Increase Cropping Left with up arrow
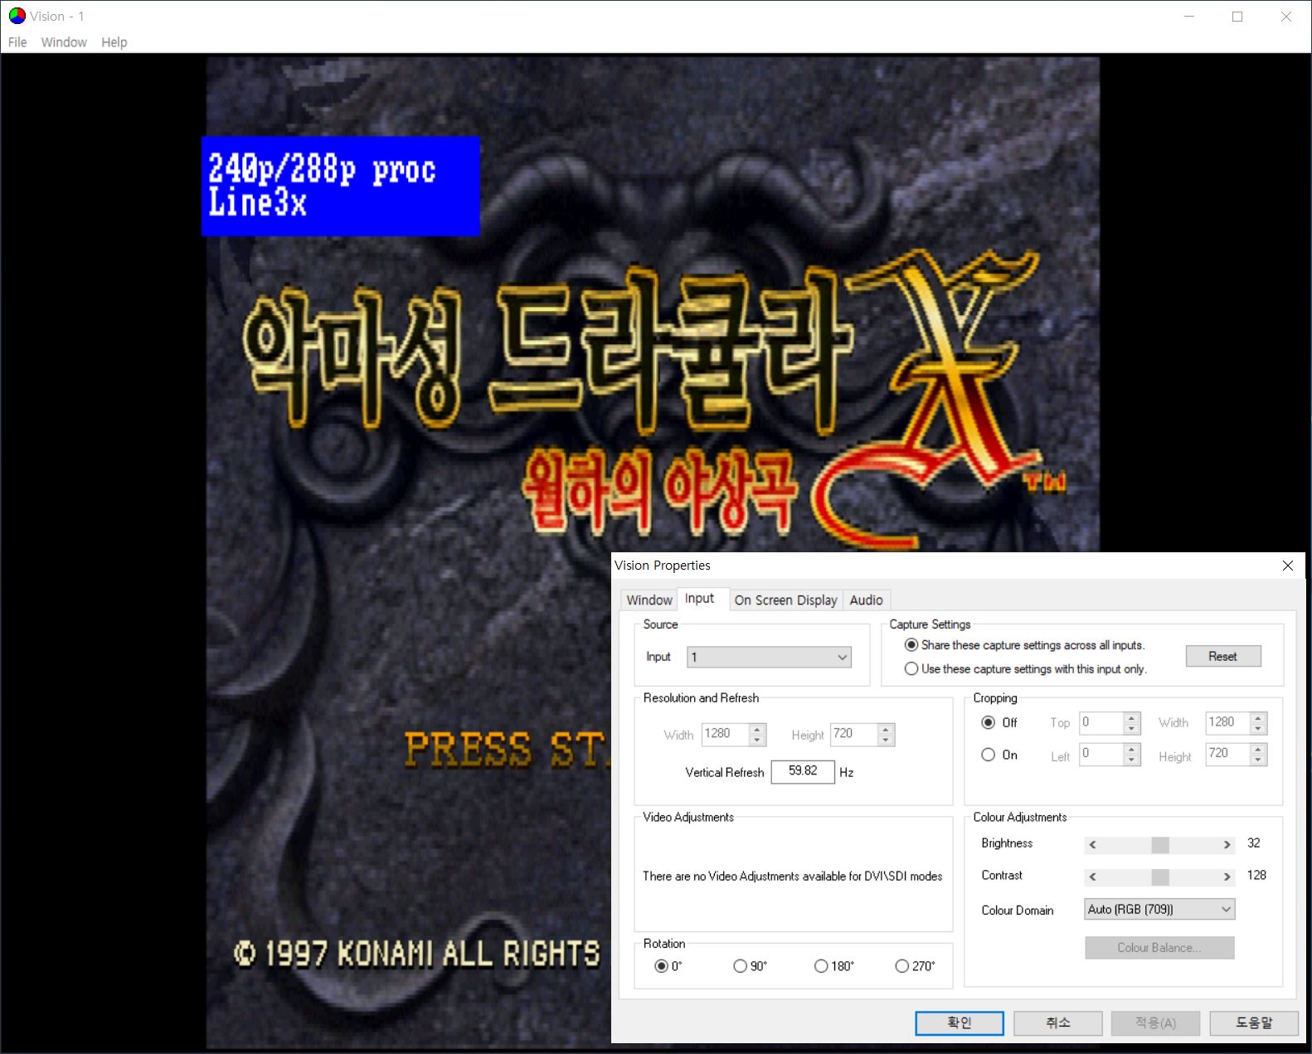The image size is (1312, 1054). tap(1132, 749)
